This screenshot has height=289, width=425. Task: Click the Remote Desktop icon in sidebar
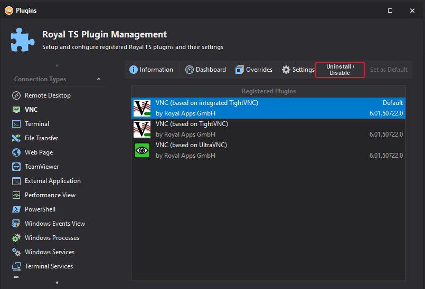click(16, 95)
